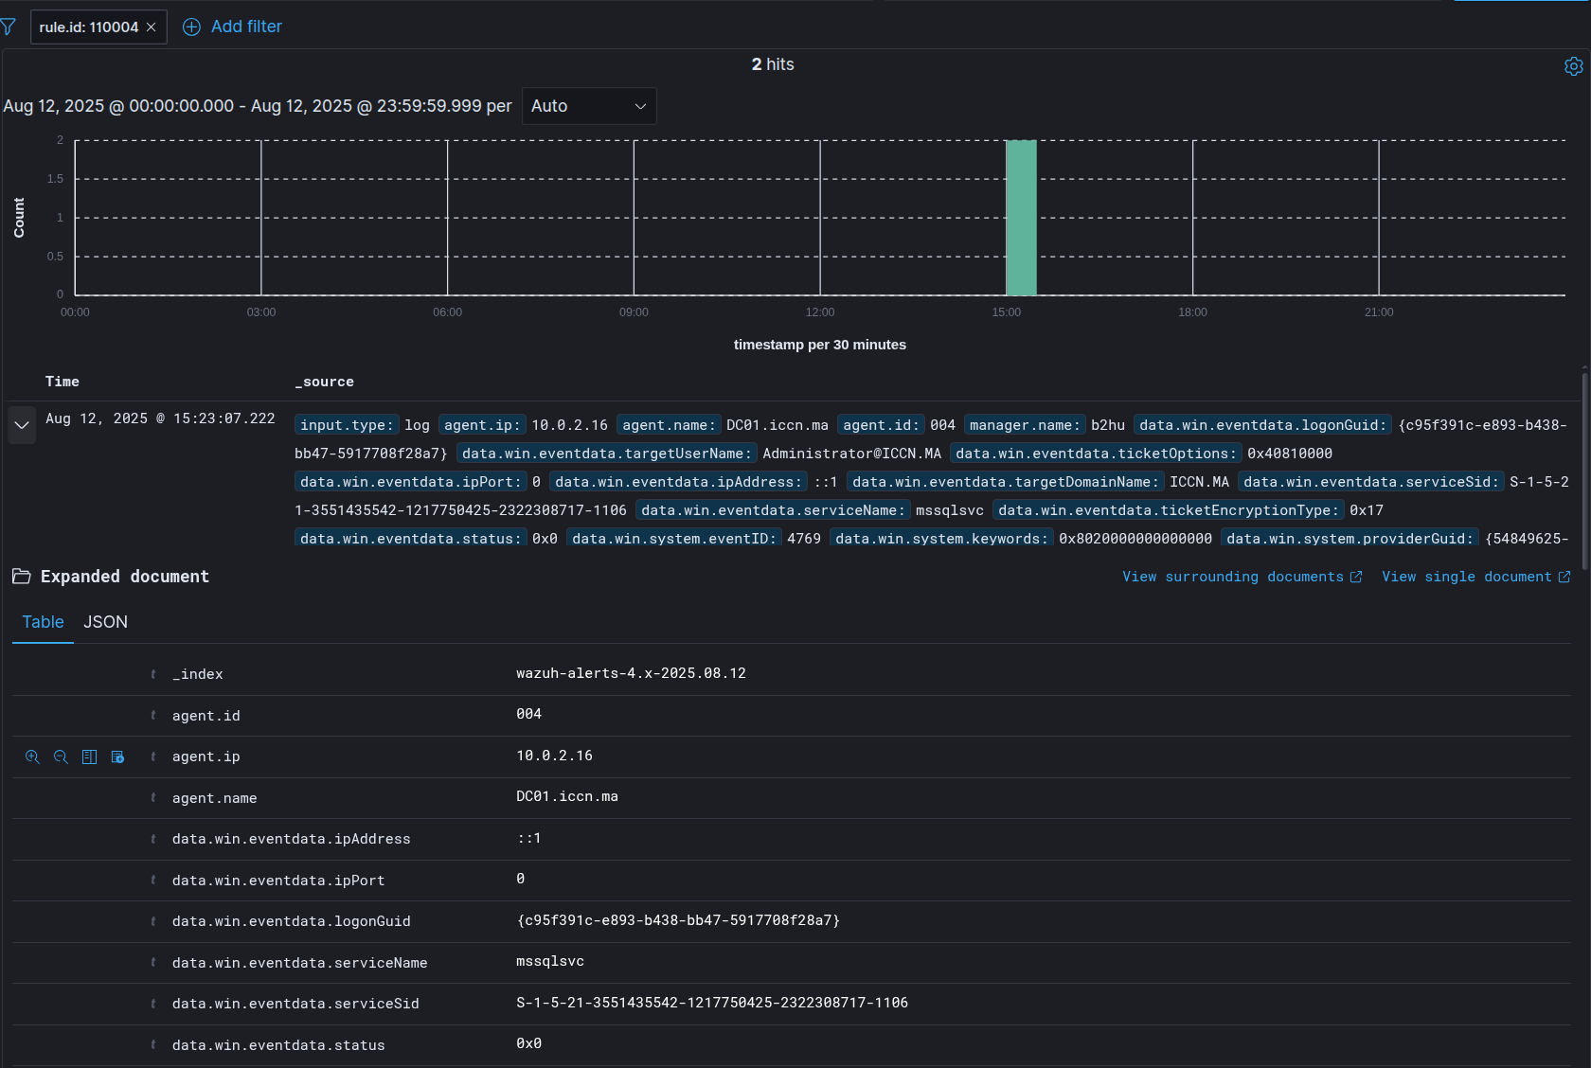
Task: Click the type icon beside _index field
Action: coord(153,674)
